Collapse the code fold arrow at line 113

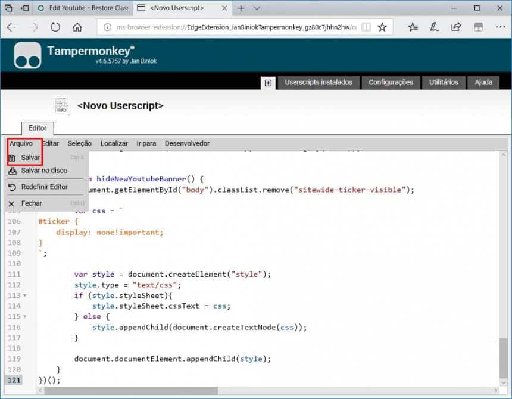point(25,296)
